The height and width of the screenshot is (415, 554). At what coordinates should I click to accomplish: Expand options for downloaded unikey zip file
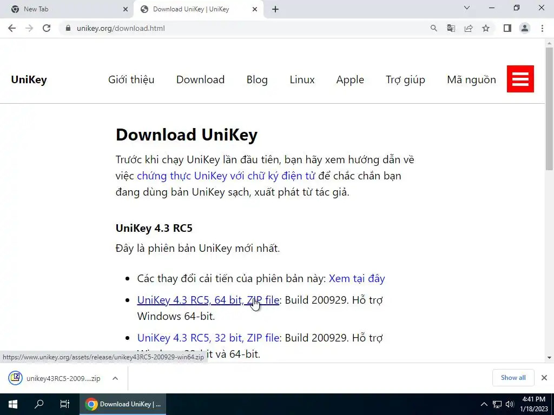(x=115, y=378)
